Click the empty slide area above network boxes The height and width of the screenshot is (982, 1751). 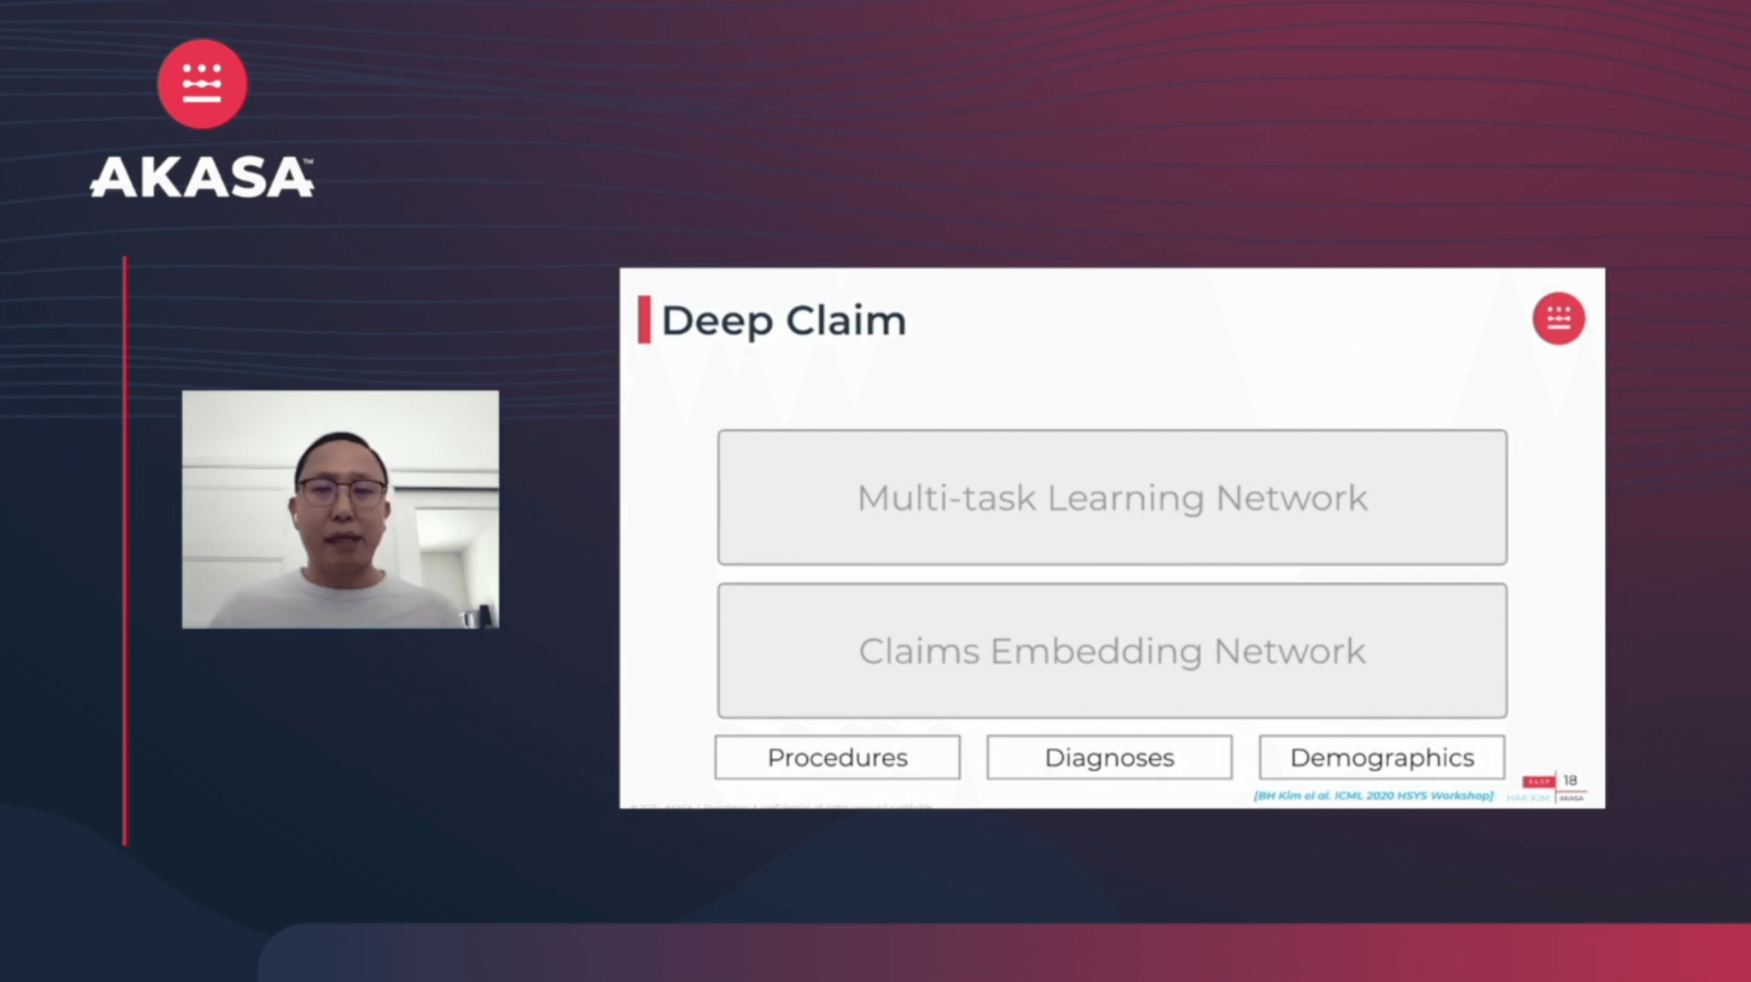1111,385
